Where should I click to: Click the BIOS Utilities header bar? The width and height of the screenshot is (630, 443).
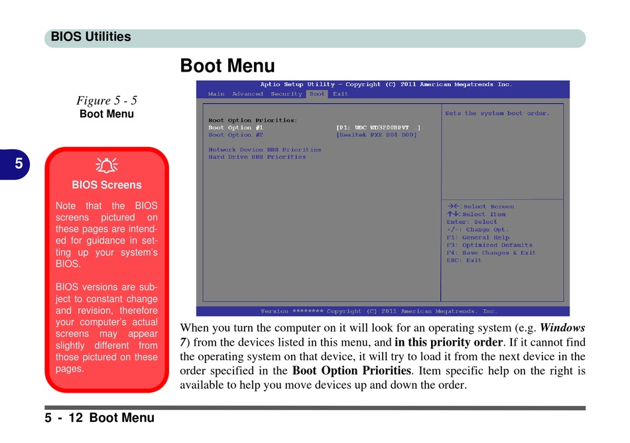pyautogui.click(x=315, y=38)
